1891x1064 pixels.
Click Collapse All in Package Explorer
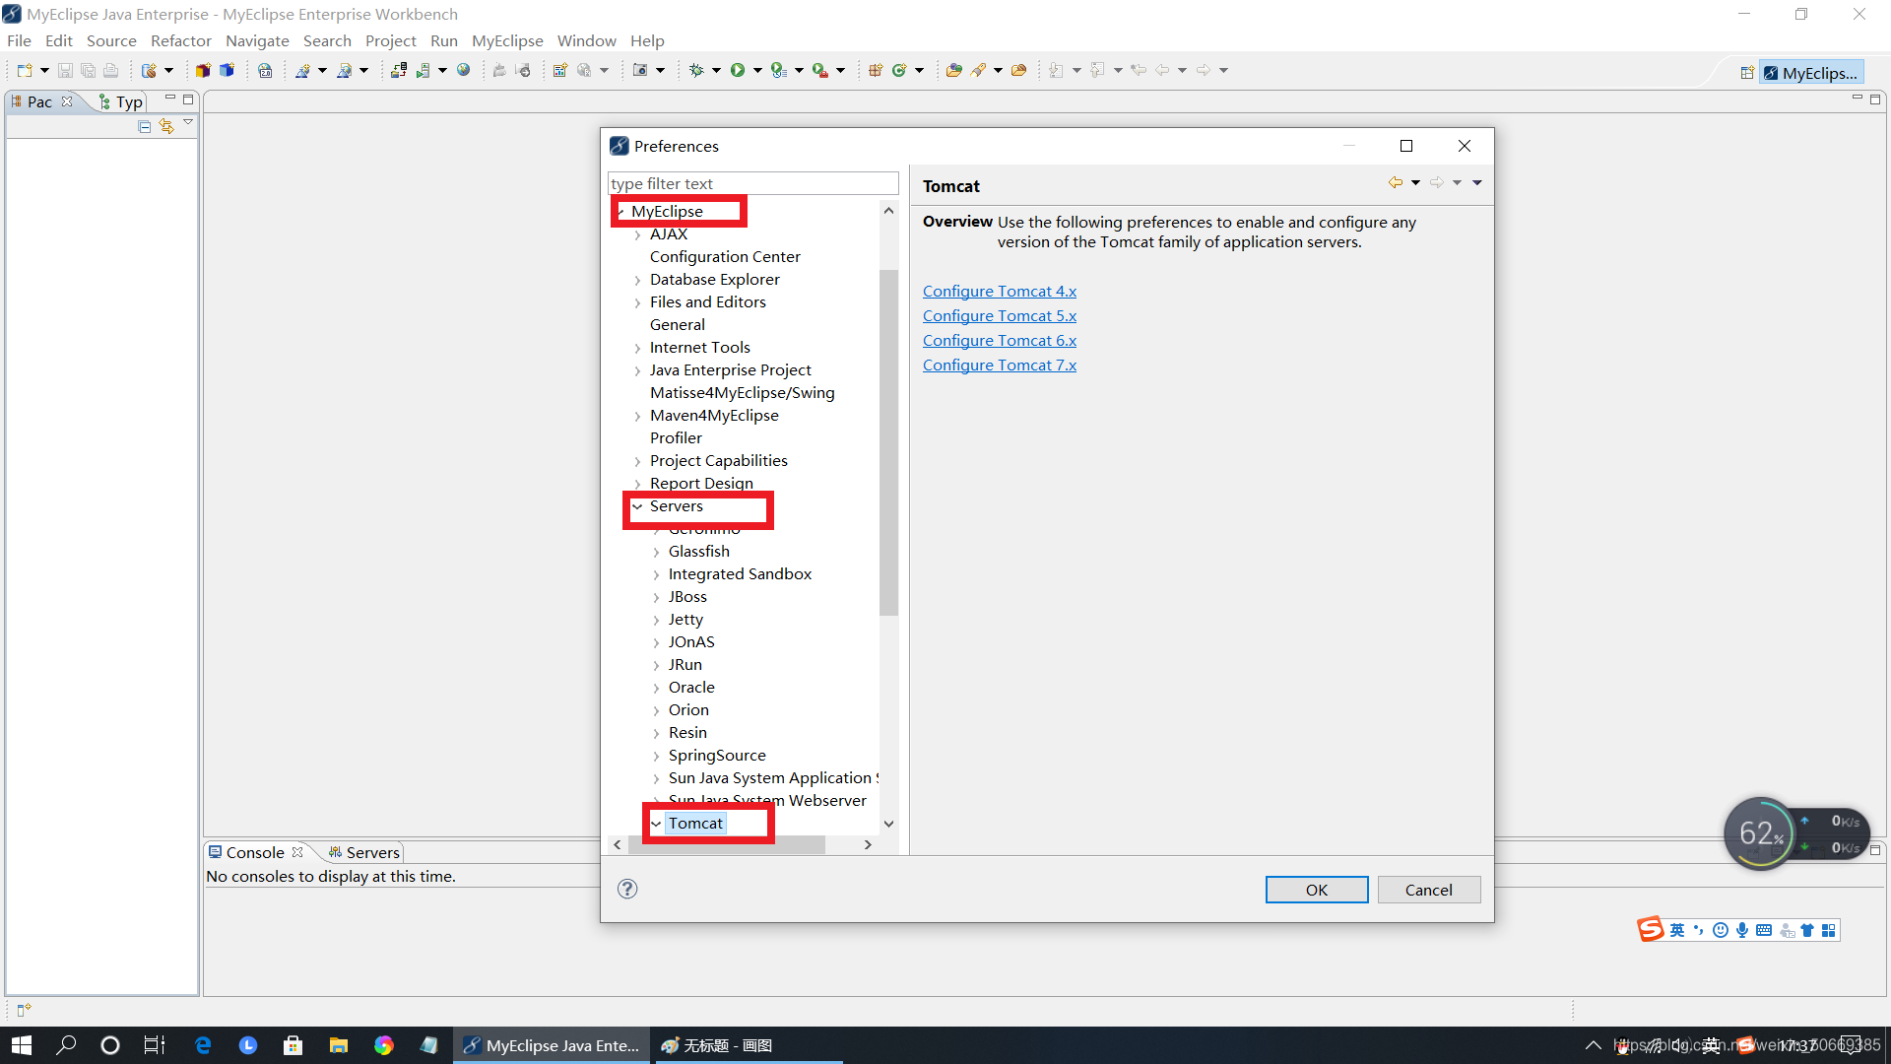(x=144, y=126)
